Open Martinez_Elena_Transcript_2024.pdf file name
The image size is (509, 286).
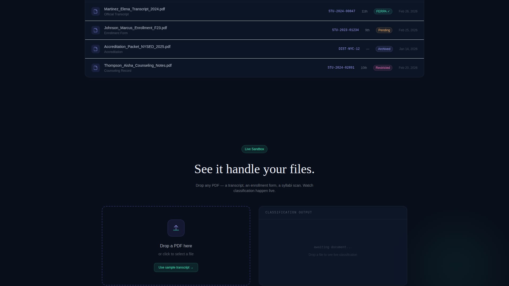pos(134,9)
